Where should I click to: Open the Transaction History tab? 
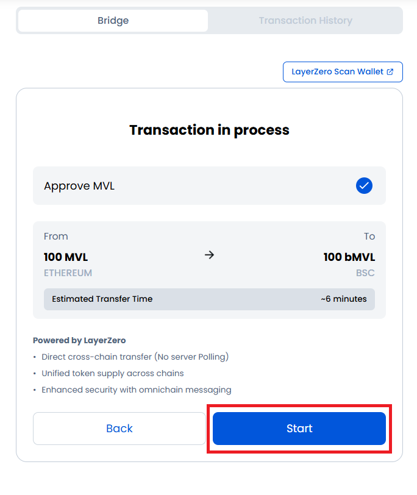(305, 21)
